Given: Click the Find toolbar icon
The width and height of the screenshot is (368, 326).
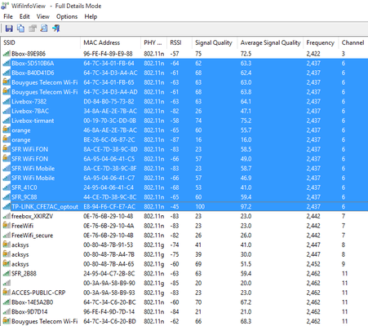Looking at the screenshot, I should click(44, 29).
